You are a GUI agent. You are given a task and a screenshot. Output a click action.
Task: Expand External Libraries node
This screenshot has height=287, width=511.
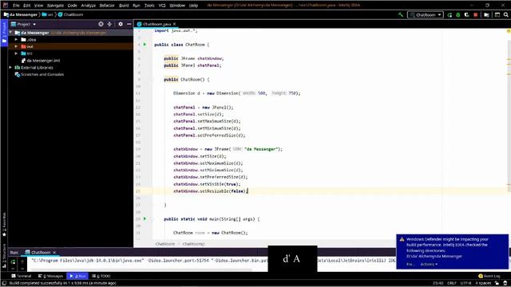tap(10, 68)
